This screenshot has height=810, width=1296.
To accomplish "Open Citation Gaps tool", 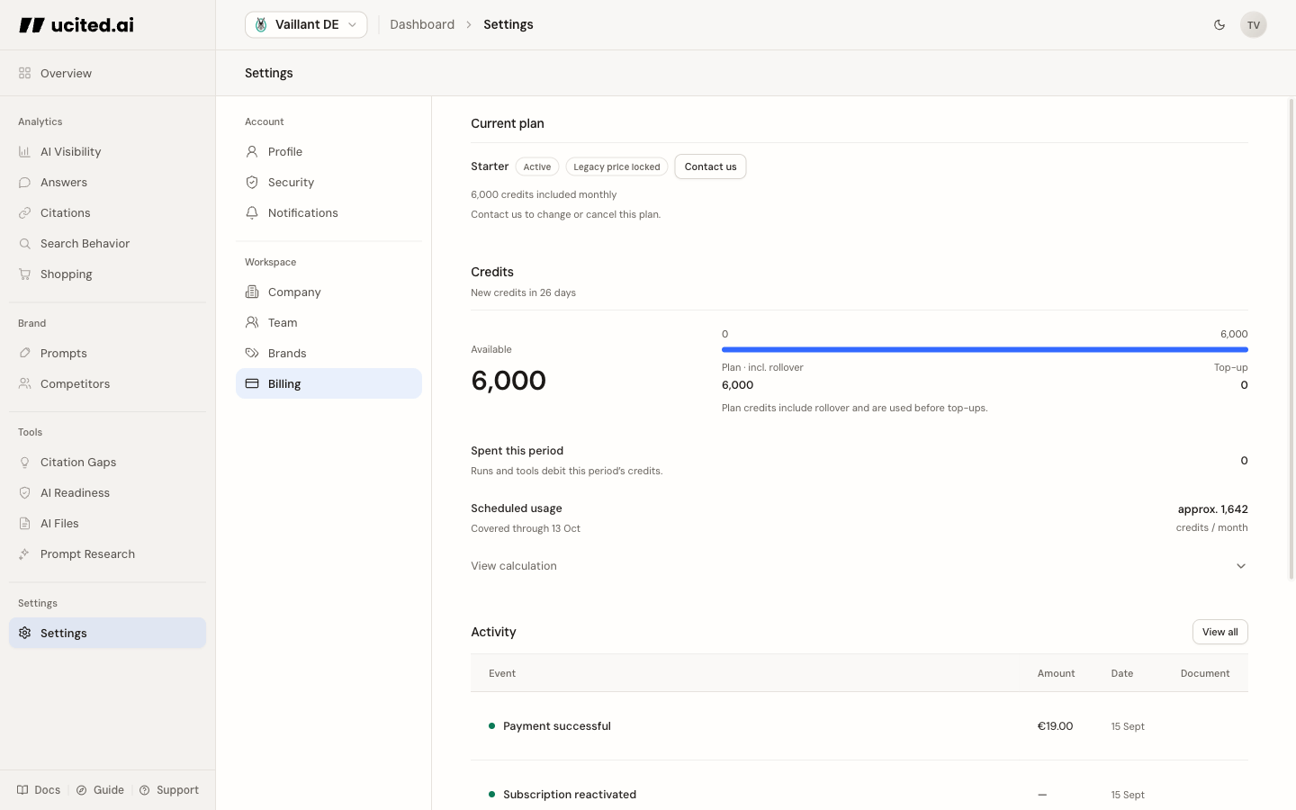I will click(x=107, y=462).
